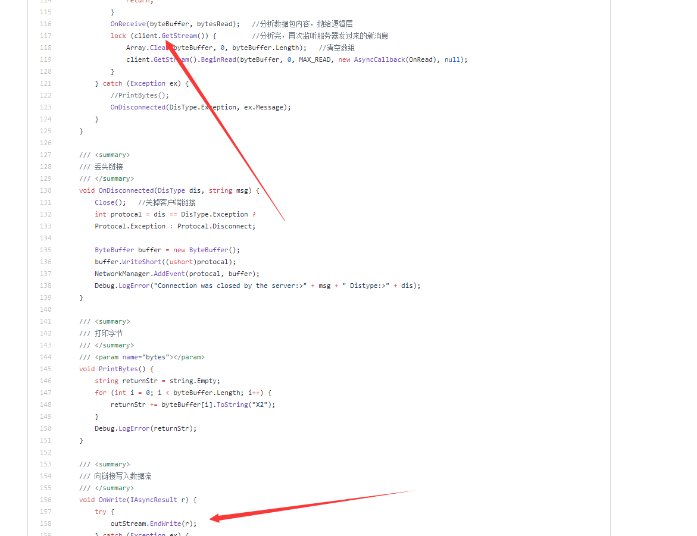This screenshot has height=536, width=697.
Task: Click Protocal.Disconnect on line 133
Action: click(x=216, y=226)
